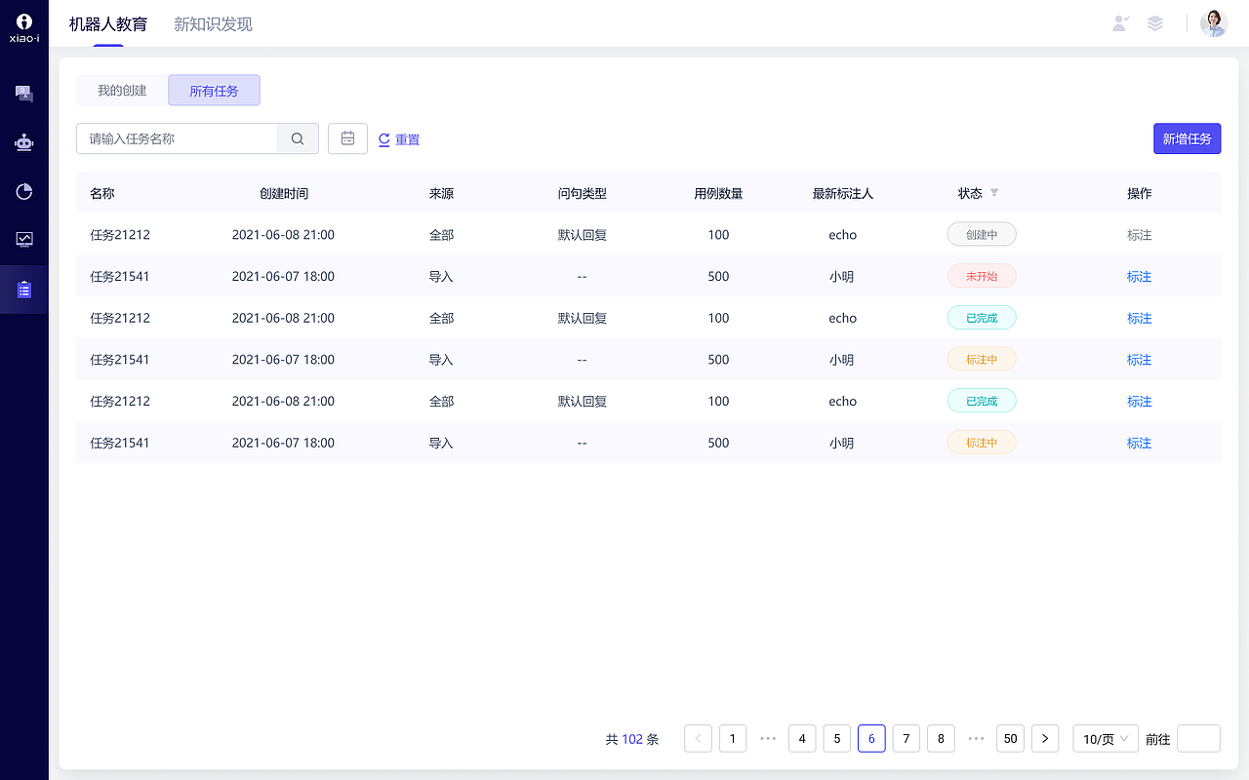
Task: Open the 10/页 page size dropdown
Action: 1105,738
